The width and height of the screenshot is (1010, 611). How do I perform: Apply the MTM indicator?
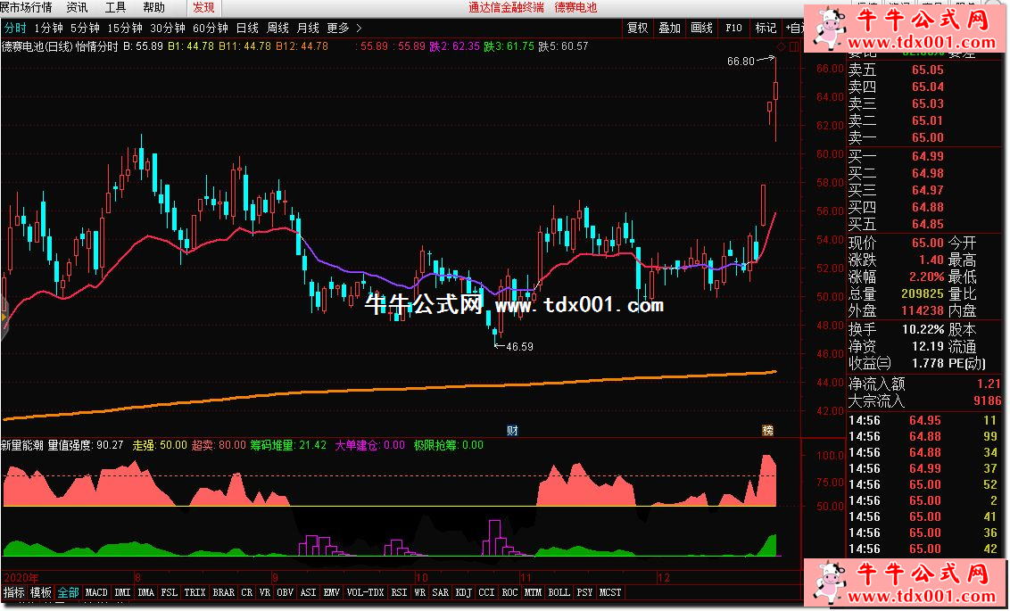(x=533, y=592)
